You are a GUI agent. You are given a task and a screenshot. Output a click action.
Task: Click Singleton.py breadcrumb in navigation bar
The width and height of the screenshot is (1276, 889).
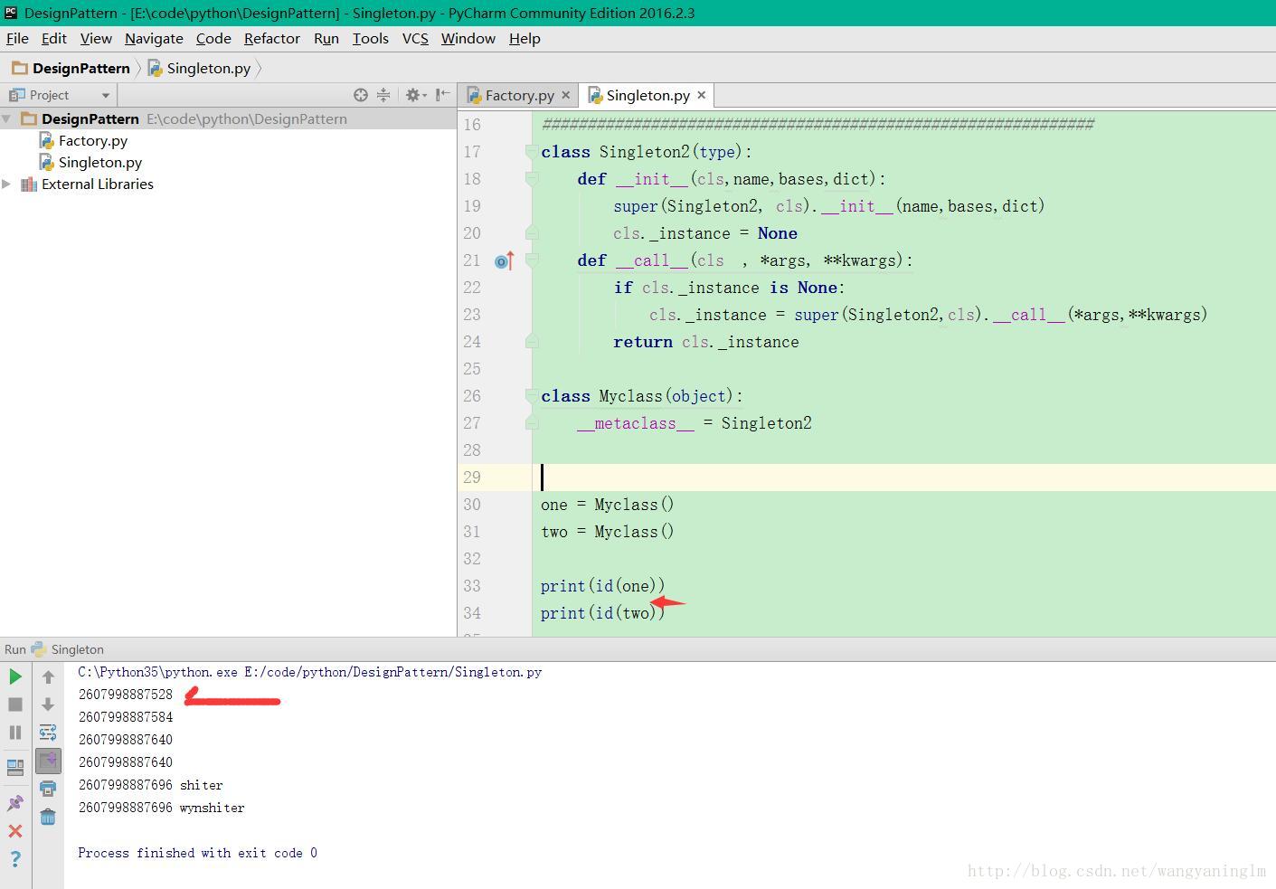[200, 68]
